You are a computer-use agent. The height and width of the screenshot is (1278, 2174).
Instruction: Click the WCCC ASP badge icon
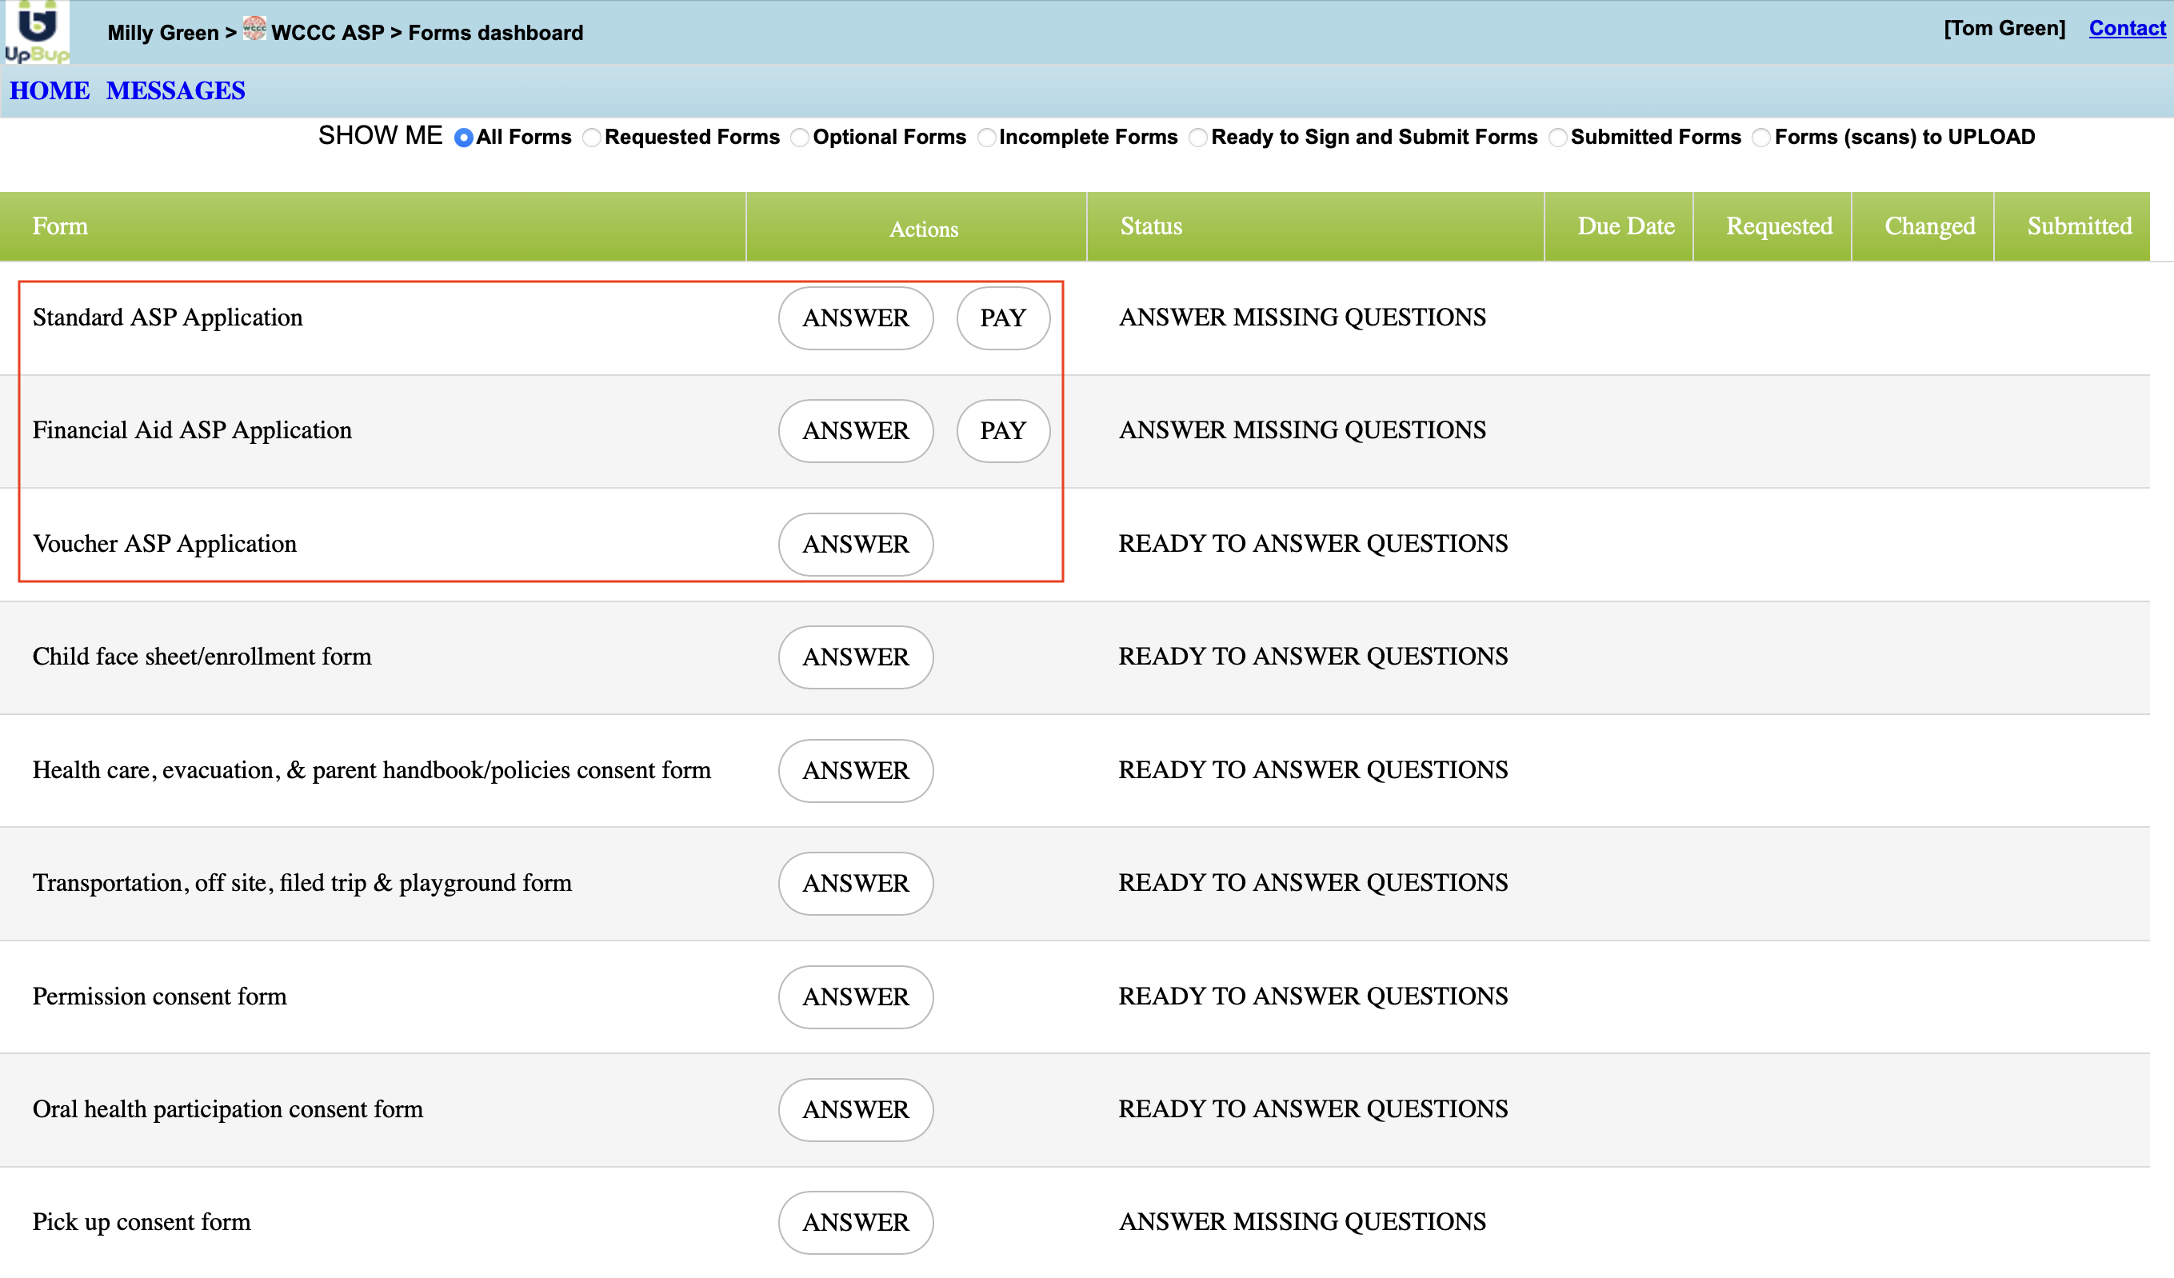254,30
